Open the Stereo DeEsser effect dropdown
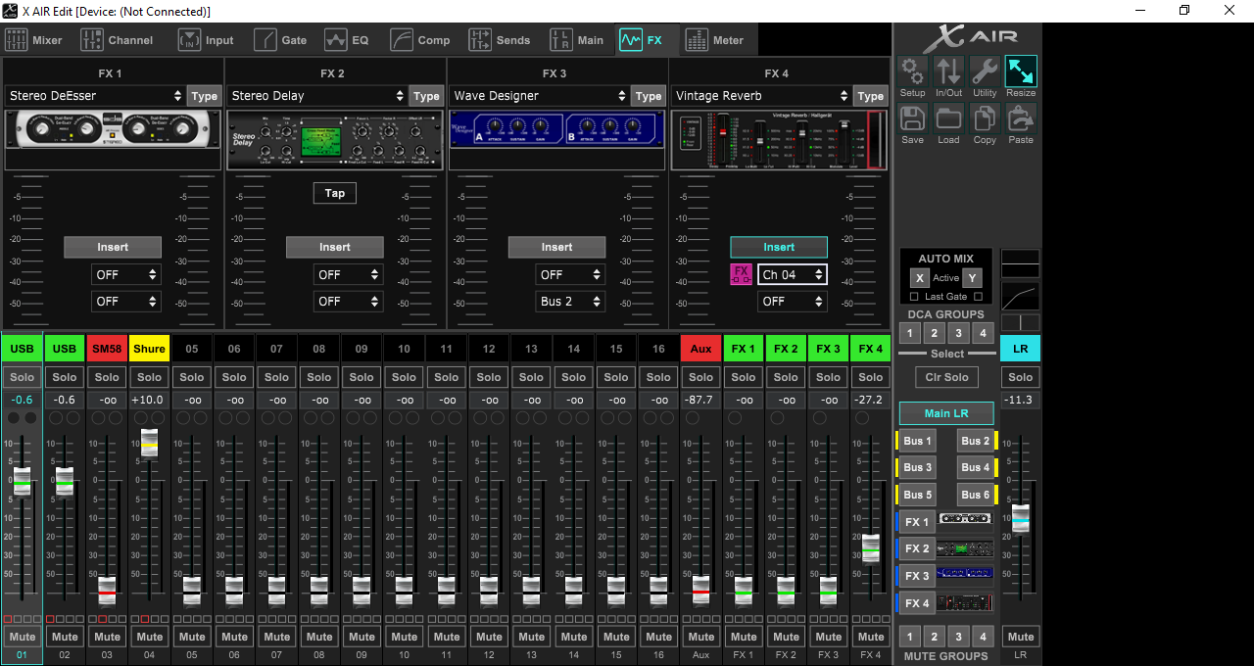 96,96
